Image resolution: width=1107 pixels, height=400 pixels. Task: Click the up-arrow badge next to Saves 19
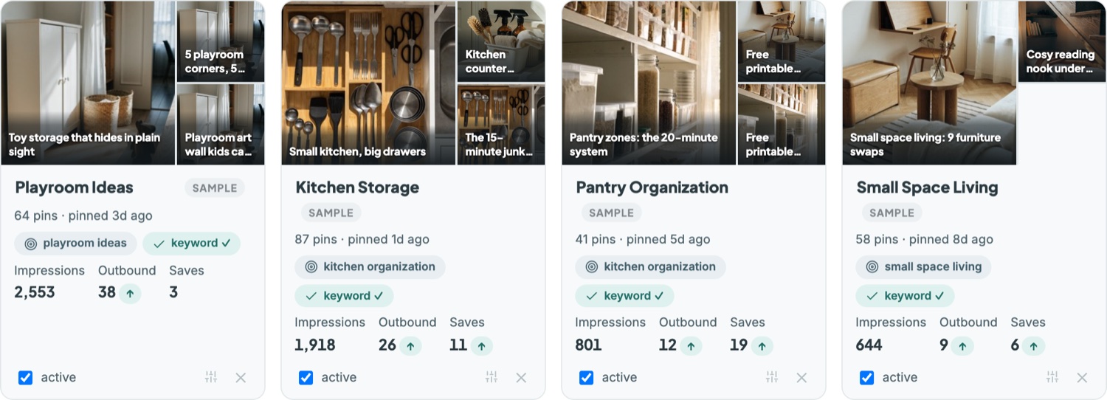coord(762,345)
